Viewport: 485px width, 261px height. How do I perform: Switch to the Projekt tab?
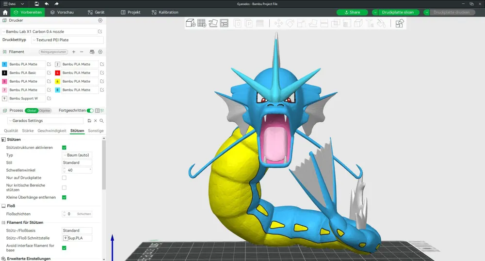[x=130, y=13]
